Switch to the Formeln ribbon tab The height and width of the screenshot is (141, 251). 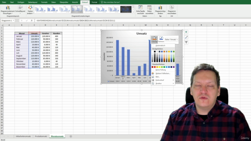pos(44,2)
